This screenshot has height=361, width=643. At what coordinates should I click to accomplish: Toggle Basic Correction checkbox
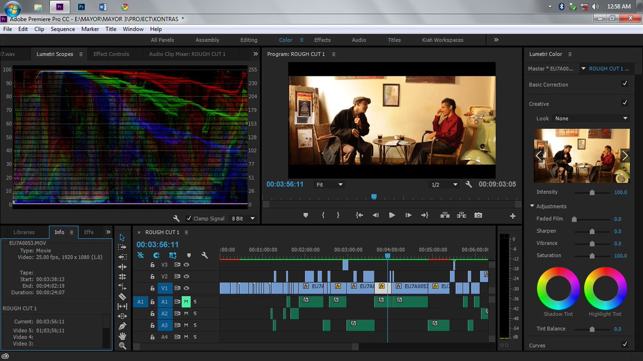(624, 84)
